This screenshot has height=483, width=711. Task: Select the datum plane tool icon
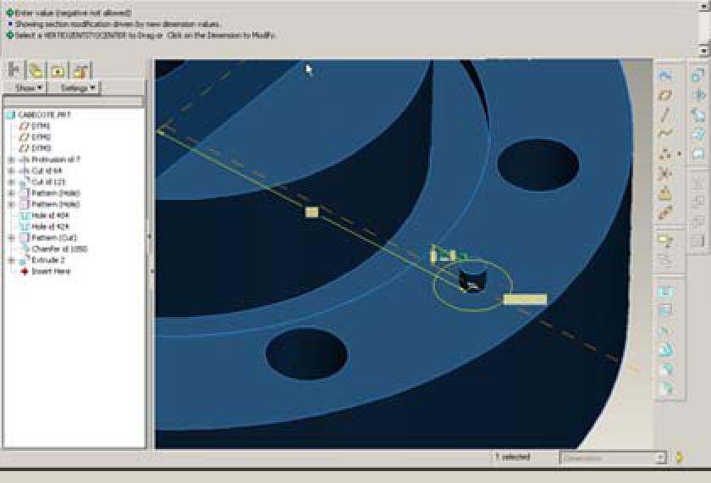point(665,95)
